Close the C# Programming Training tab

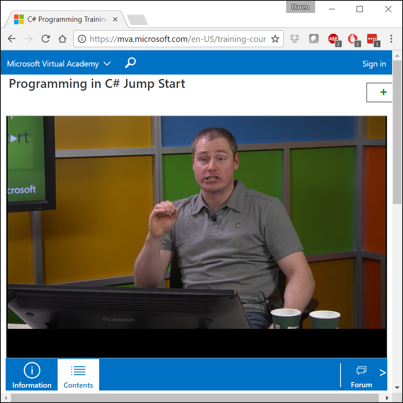tap(115, 19)
